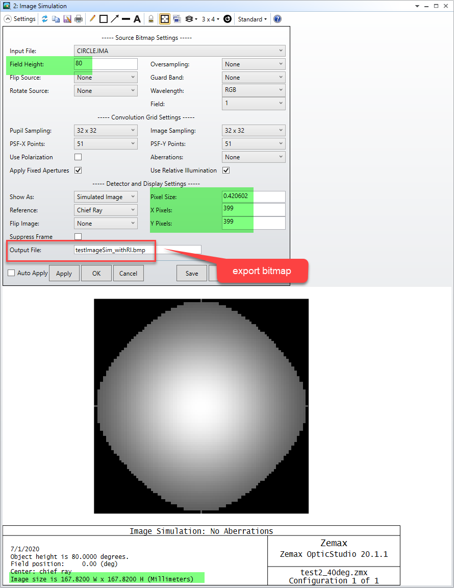Image resolution: width=454 pixels, height=588 pixels.
Task: Select the text annotation tool (A)
Action: point(137,19)
